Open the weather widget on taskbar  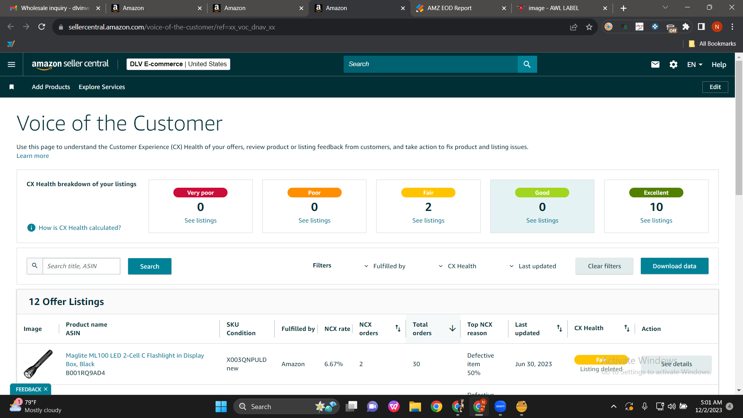pyautogui.click(x=36, y=406)
